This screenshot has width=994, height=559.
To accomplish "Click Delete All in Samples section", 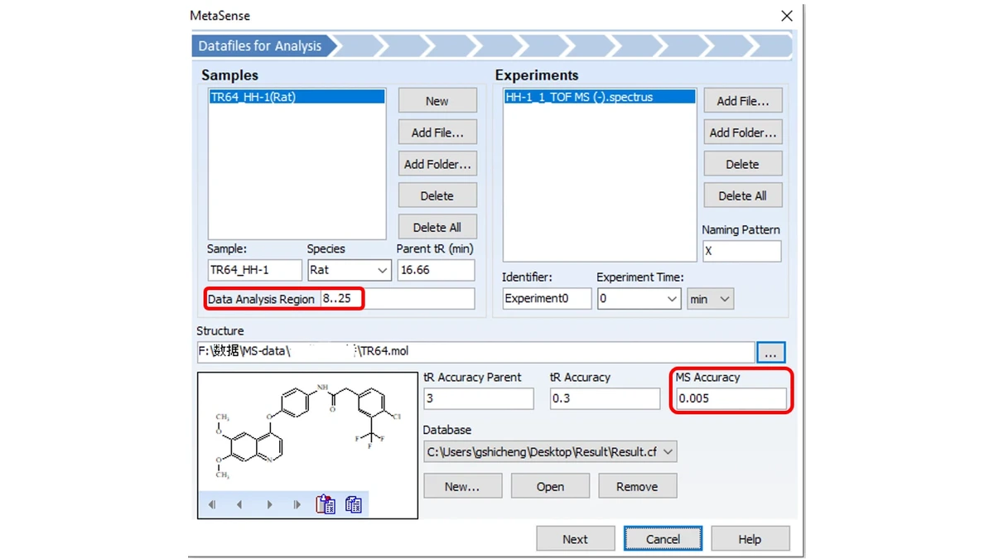I will tap(437, 227).
